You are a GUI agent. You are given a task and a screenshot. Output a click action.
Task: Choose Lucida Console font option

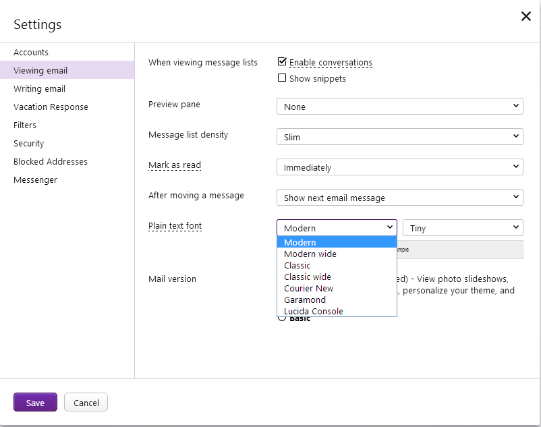point(314,312)
